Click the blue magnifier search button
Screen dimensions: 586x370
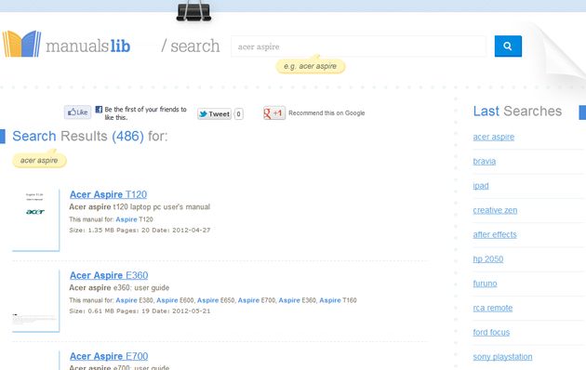click(508, 46)
